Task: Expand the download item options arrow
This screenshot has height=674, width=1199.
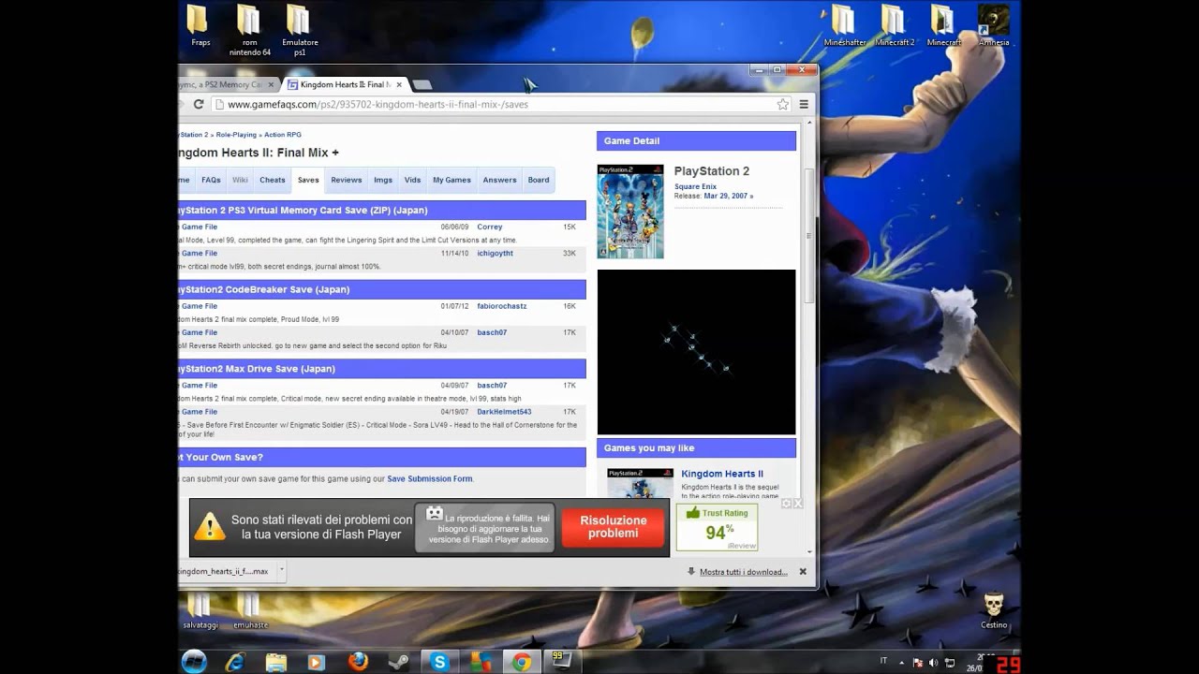Action: 281,570
